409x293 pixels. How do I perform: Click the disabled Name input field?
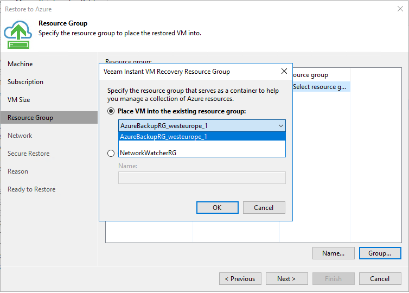tap(202, 177)
